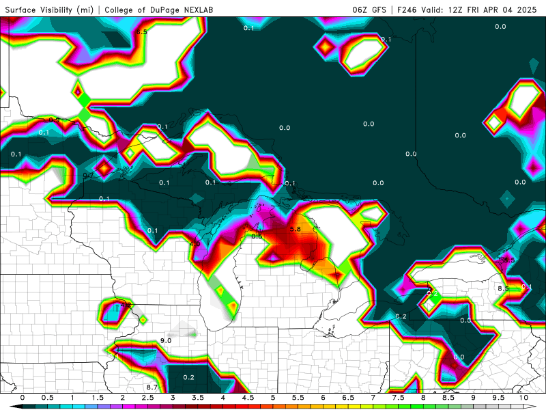This screenshot has width=546, height=410.
Task: Select the "4.0" visibility value near Green Bay
Action: 195,244
